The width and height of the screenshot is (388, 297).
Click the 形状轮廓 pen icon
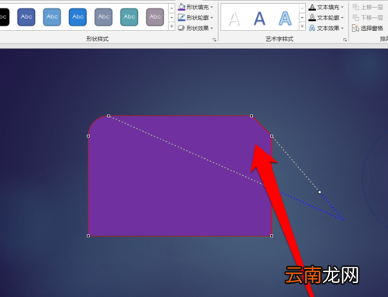click(182, 18)
